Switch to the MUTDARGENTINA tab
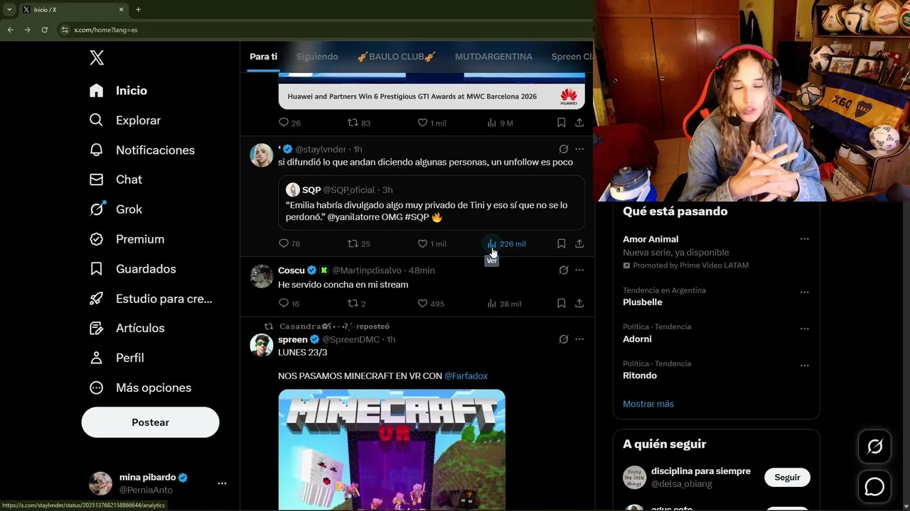910x511 pixels. click(493, 57)
